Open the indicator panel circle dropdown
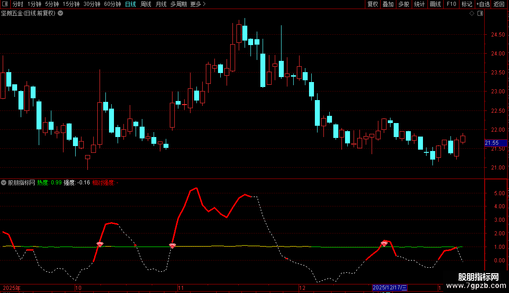The height and width of the screenshot is (293, 509). [4, 183]
